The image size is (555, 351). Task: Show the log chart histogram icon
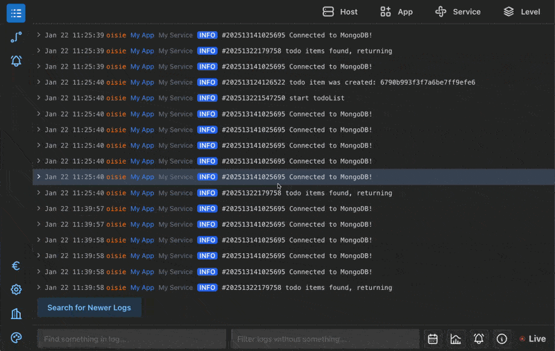click(x=456, y=339)
